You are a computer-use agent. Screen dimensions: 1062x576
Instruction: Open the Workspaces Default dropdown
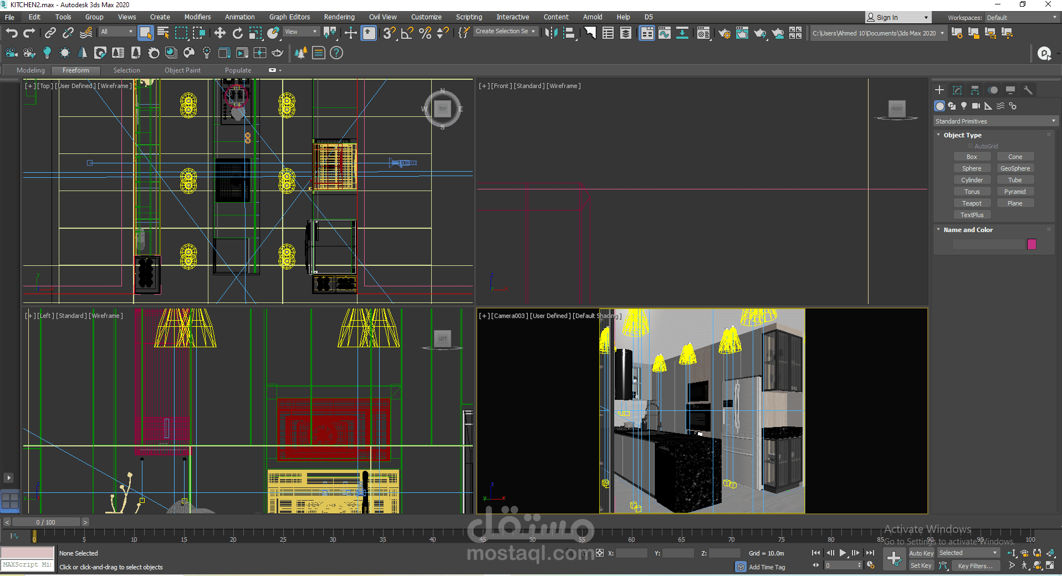tap(1022, 18)
